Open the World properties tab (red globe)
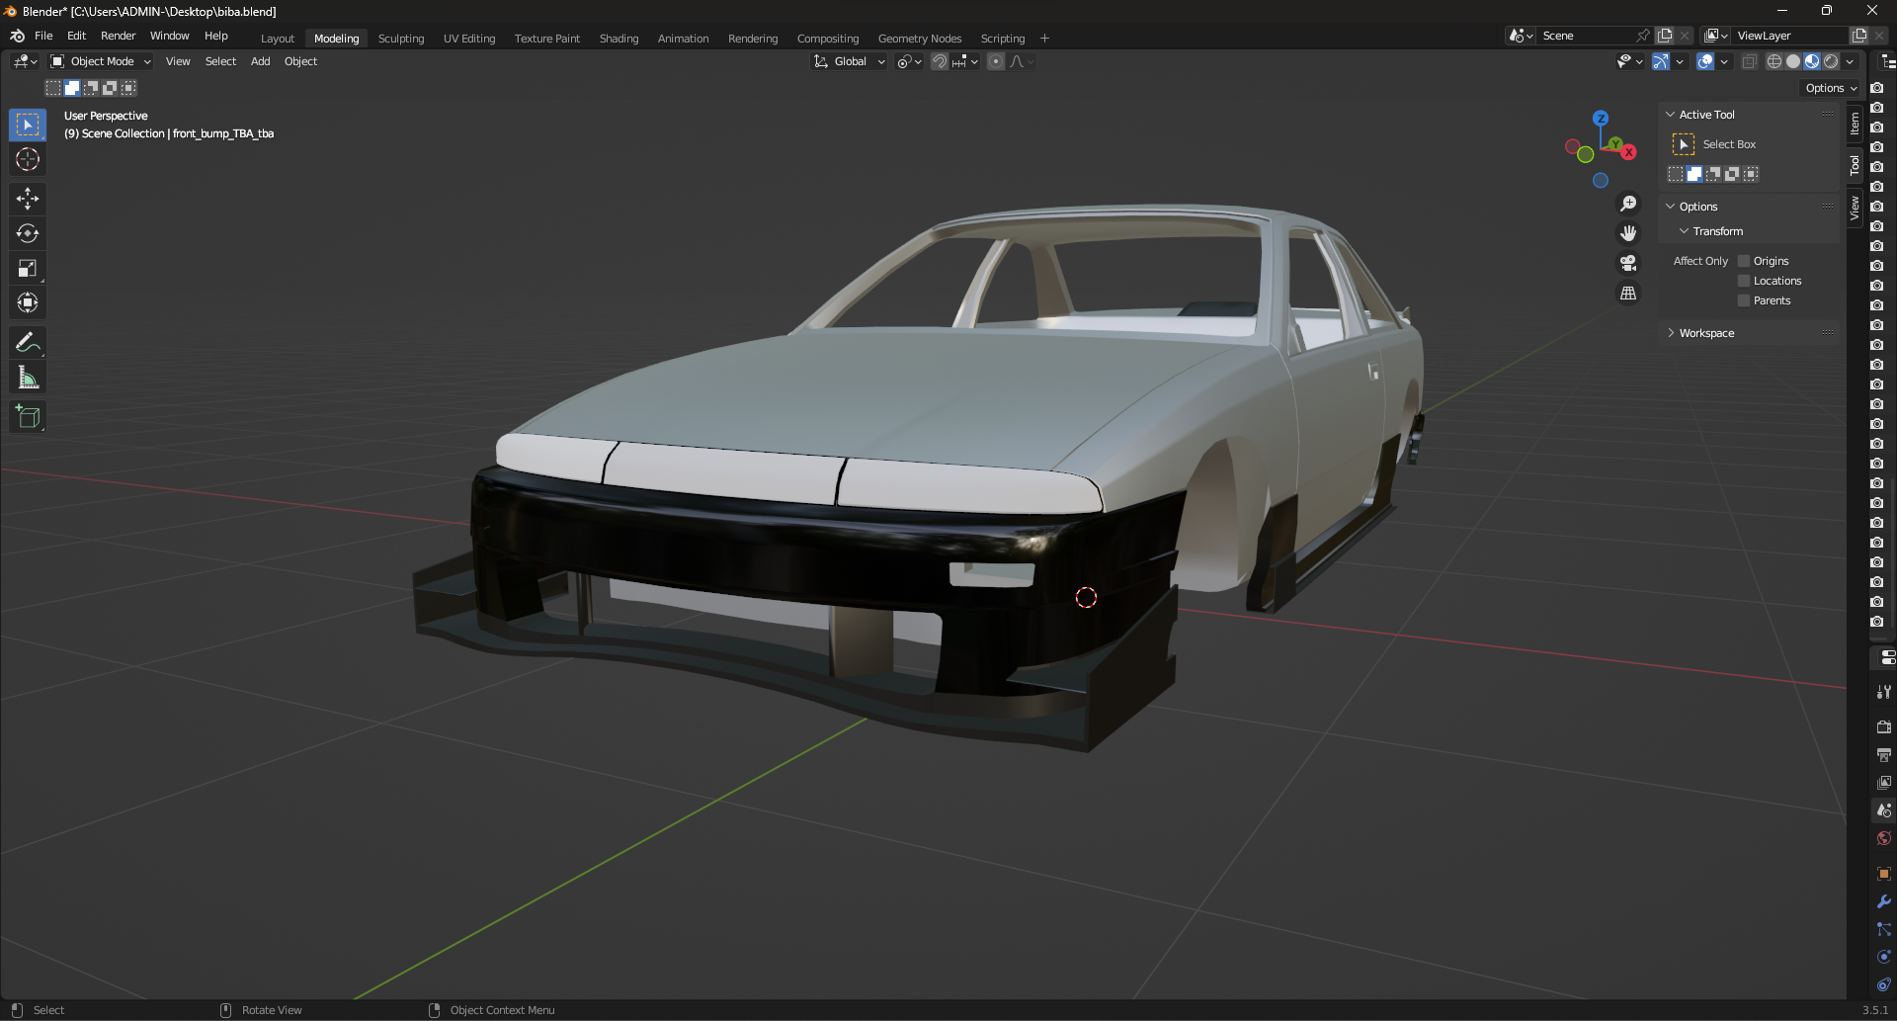 click(x=1884, y=838)
